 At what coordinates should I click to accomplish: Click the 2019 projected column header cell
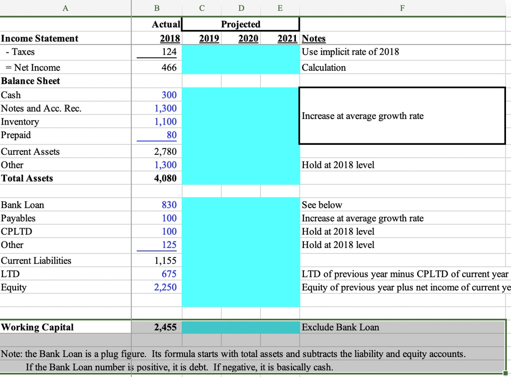point(210,38)
